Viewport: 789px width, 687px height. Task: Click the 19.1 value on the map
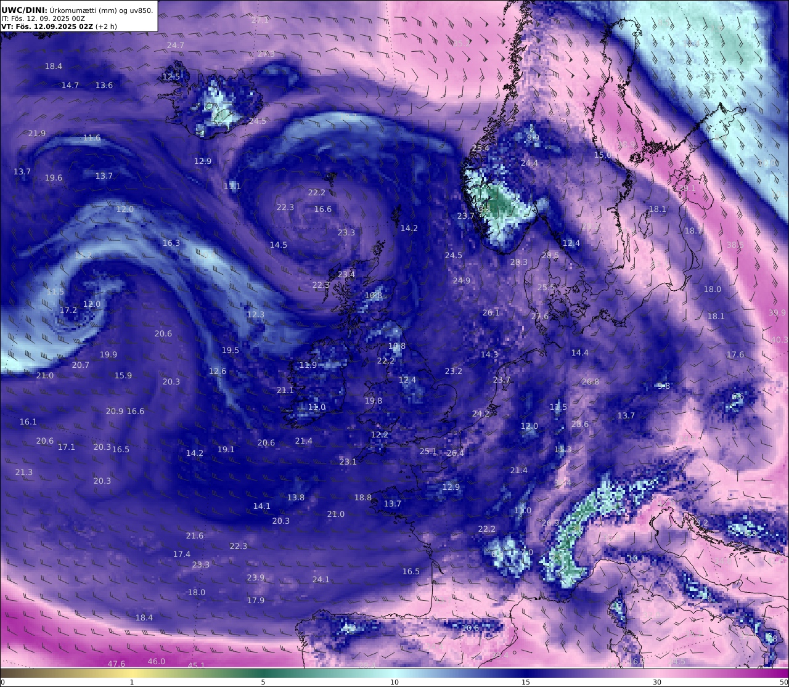point(226,450)
